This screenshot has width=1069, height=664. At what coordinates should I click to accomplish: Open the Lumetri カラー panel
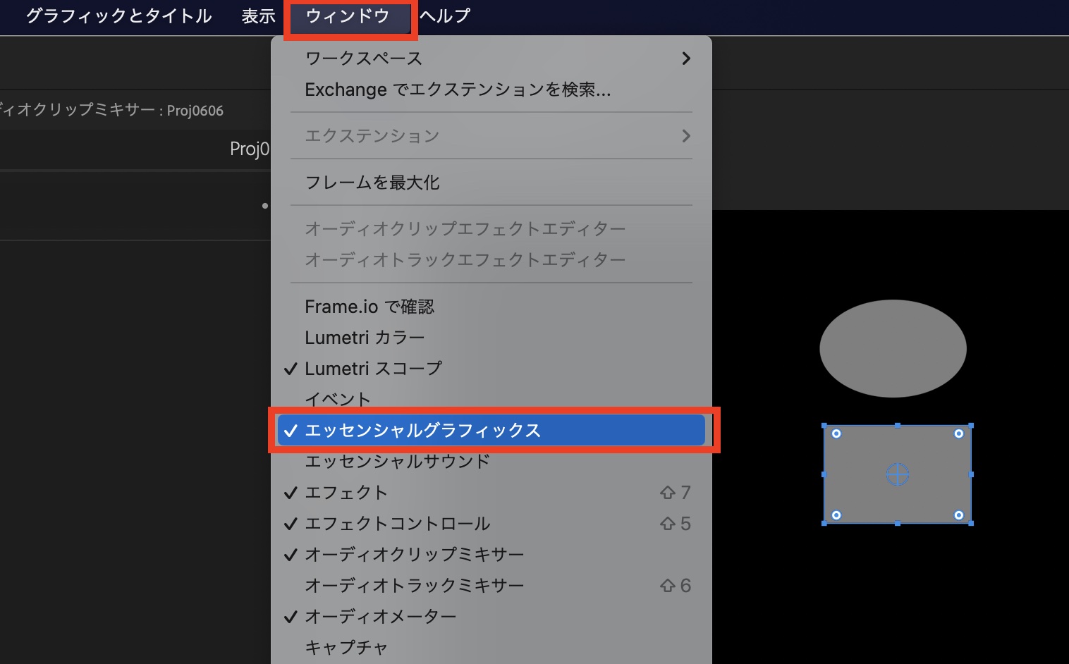pyautogui.click(x=365, y=337)
